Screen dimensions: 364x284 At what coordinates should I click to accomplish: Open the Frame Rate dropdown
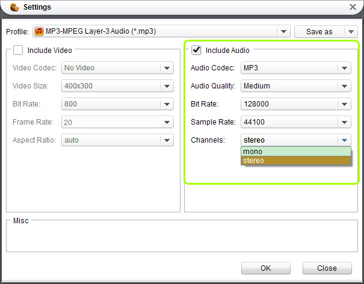click(167, 122)
